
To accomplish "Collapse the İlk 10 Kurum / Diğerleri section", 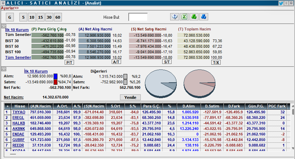I will coord(4,69).
